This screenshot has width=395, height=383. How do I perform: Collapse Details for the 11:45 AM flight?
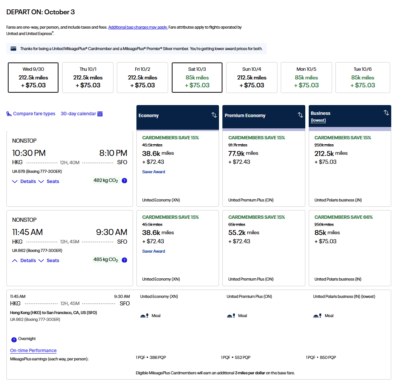coord(24,261)
